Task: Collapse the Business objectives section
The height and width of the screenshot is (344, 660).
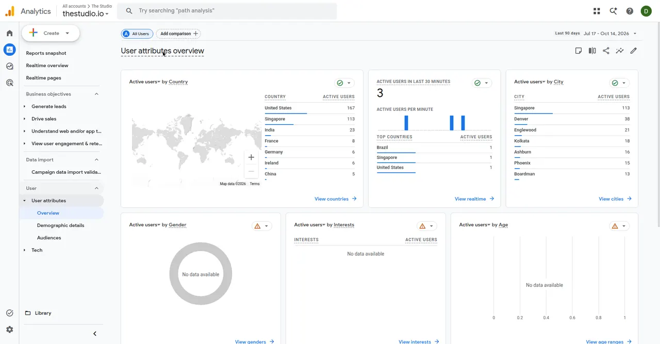Action: (x=96, y=94)
